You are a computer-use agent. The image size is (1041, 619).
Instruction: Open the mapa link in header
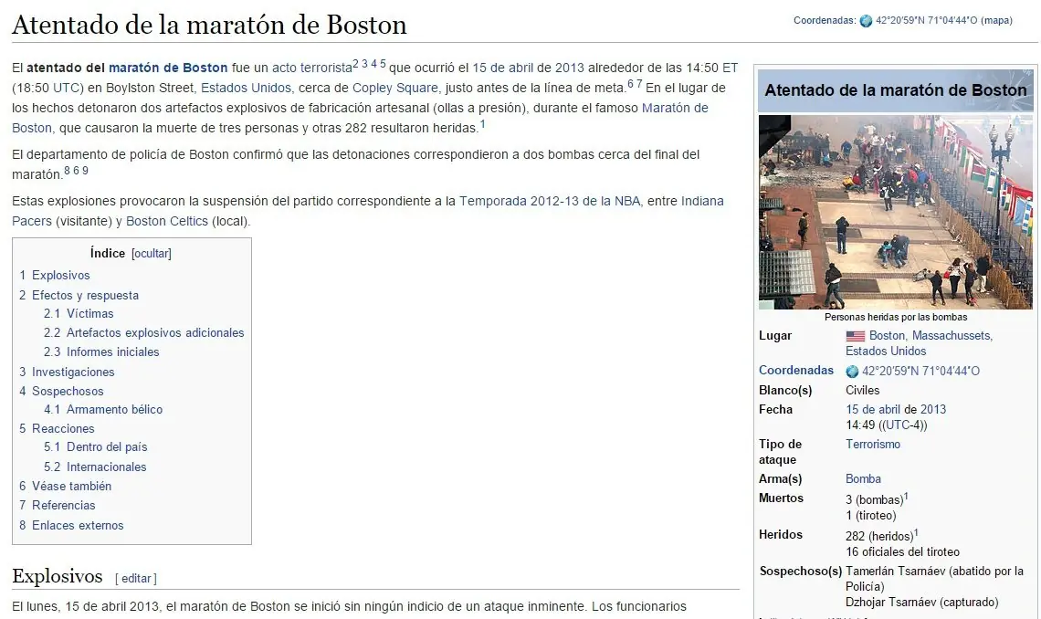[996, 21]
